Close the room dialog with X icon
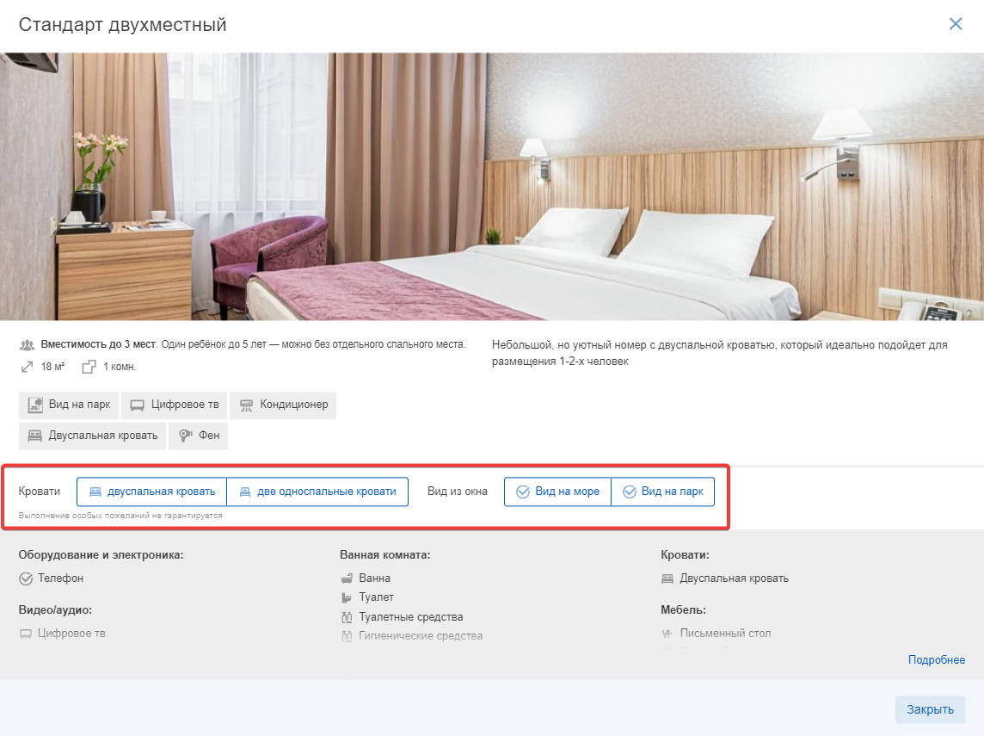Image resolution: width=984 pixels, height=736 pixels. click(956, 24)
